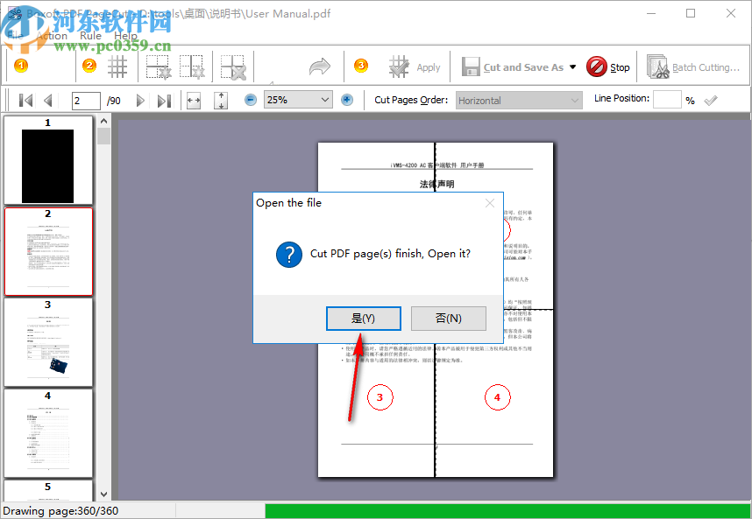Zoom in using the plus icon

[347, 99]
